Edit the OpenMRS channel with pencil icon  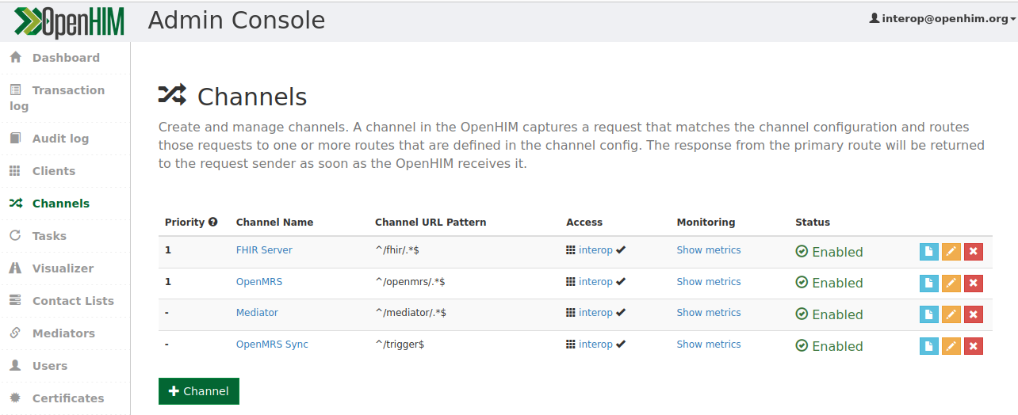pos(951,283)
